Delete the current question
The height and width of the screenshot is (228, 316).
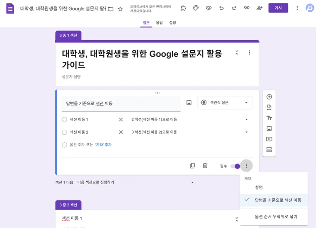(205, 166)
